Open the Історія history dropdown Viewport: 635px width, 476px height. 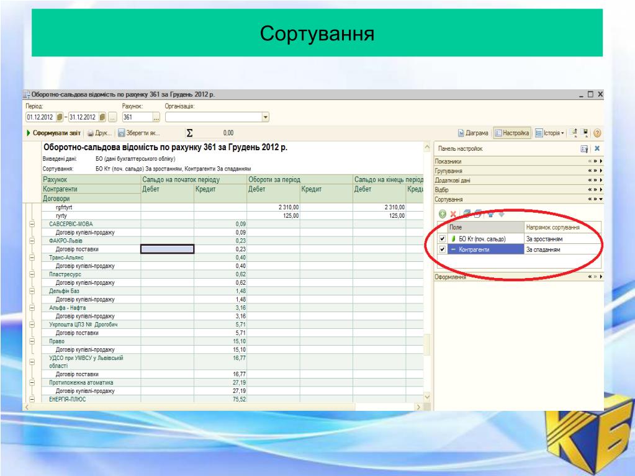coord(549,133)
